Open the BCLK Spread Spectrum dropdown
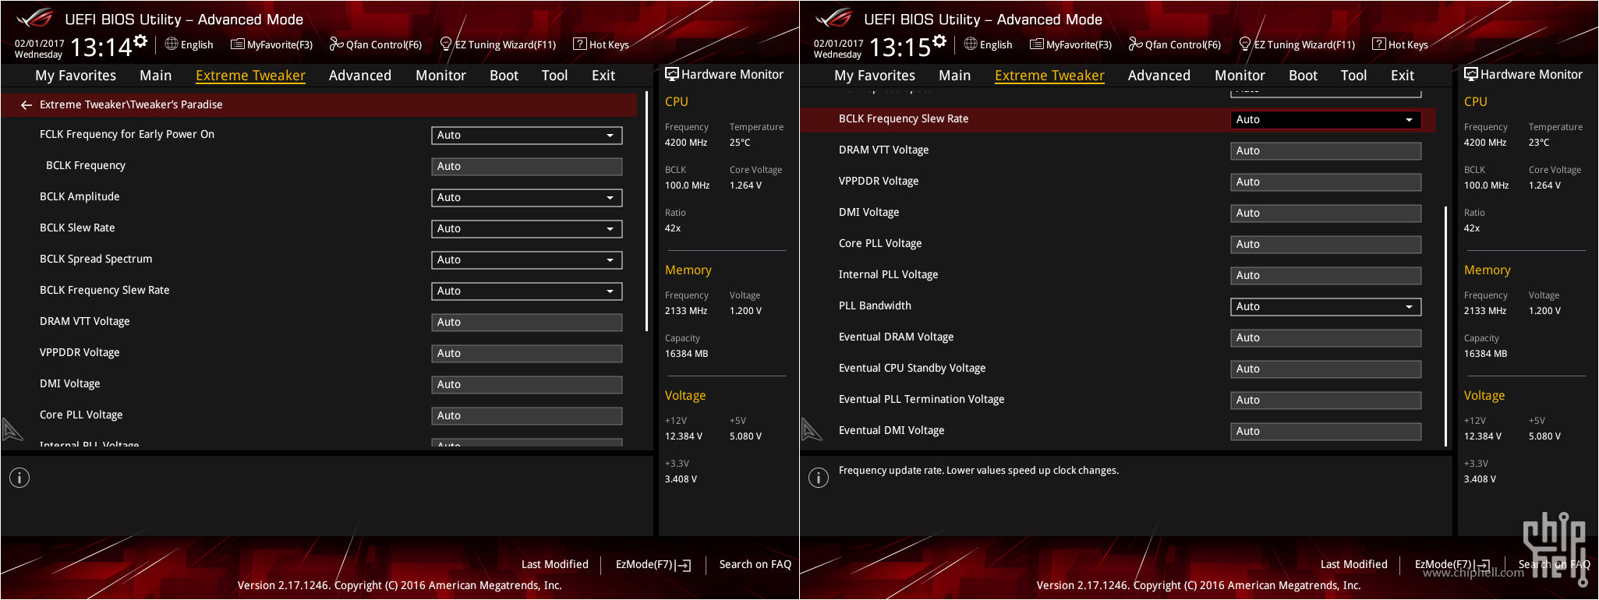1599x600 pixels. [x=527, y=259]
